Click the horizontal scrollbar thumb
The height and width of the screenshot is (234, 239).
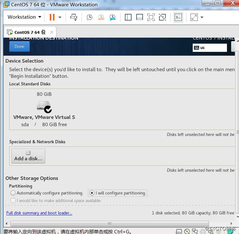[110, 224]
